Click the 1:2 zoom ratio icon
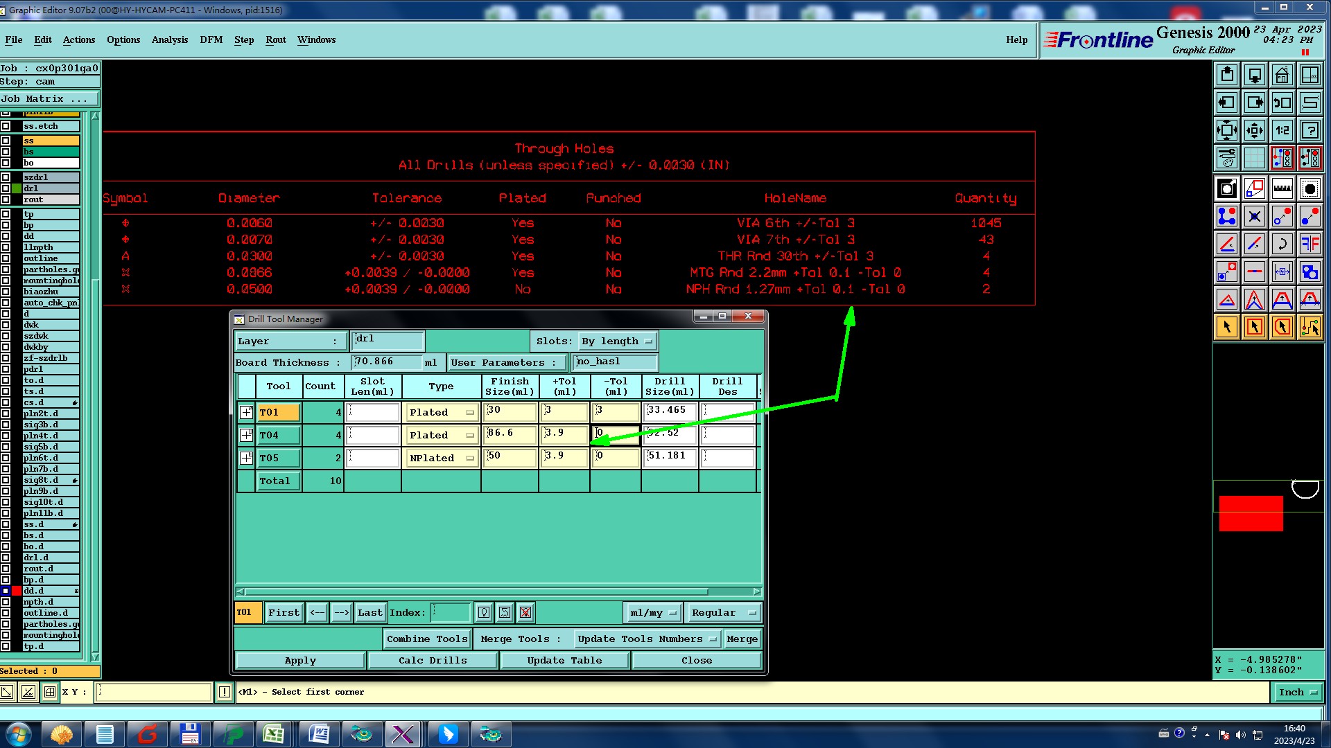The width and height of the screenshot is (1331, 748). point(1282,130)
